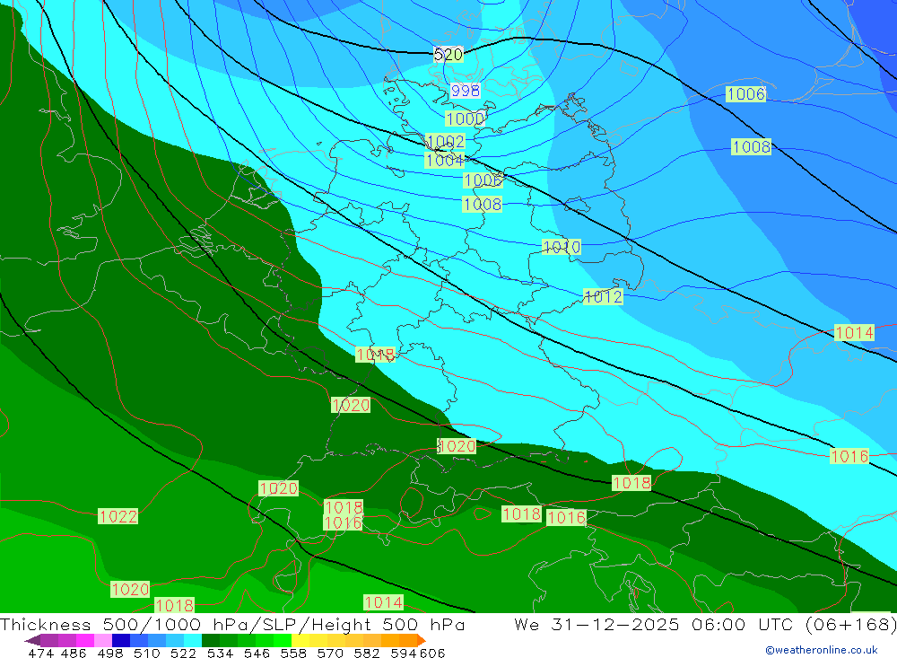
Task: Click the purple left arrow end of legend
Action: tap(32, 640)
